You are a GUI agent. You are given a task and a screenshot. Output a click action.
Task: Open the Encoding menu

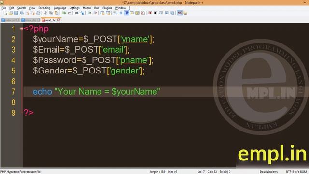tap(44, 8)
